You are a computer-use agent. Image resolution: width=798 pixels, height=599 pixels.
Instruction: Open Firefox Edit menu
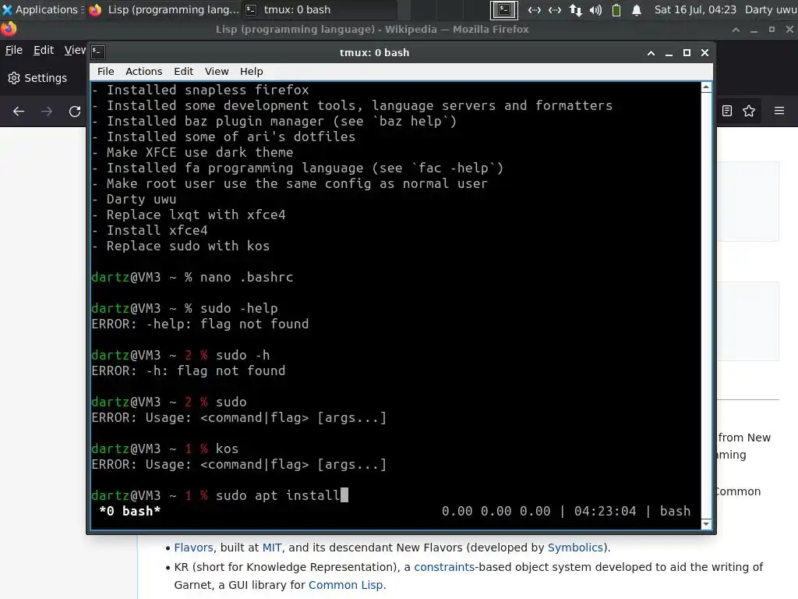44,50
